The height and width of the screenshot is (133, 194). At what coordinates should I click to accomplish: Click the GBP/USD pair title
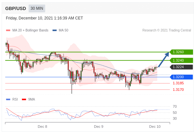point(16,8)
